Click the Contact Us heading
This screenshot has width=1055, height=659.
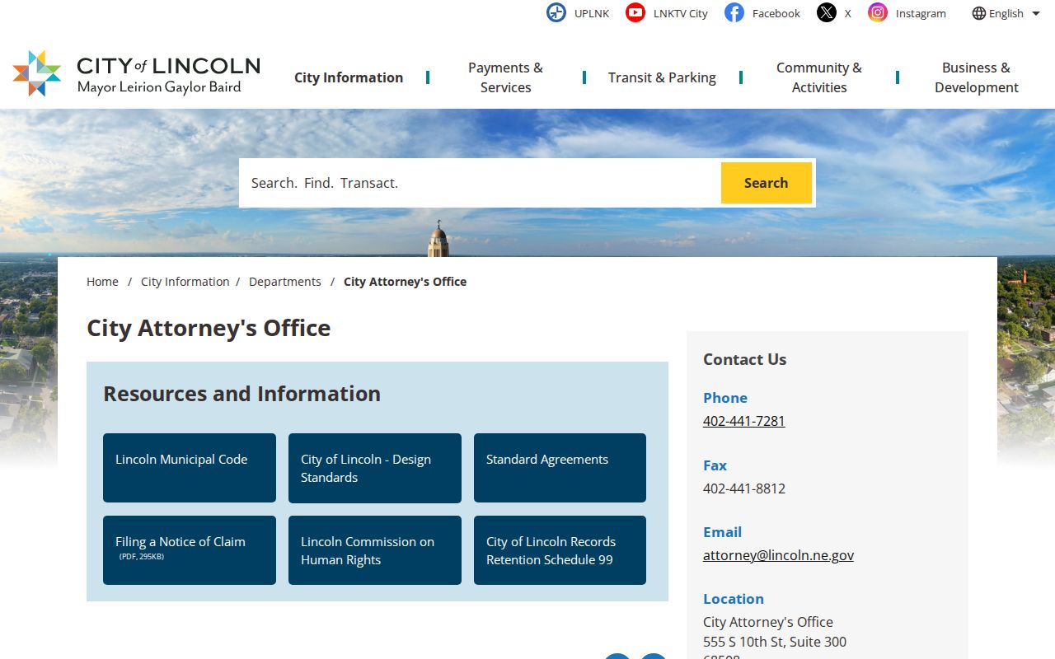744,359
